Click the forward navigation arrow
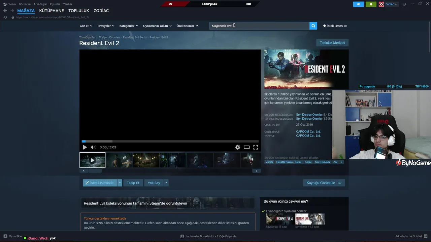The width and height of the screenshot is (431, 242). click(x=12, y=11)
